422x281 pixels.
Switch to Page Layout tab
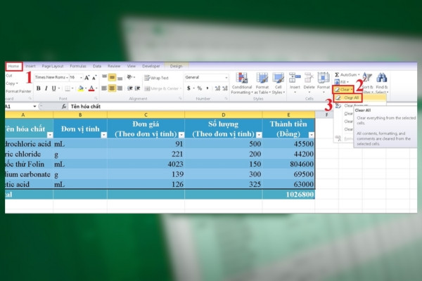[x=53, y=66]
